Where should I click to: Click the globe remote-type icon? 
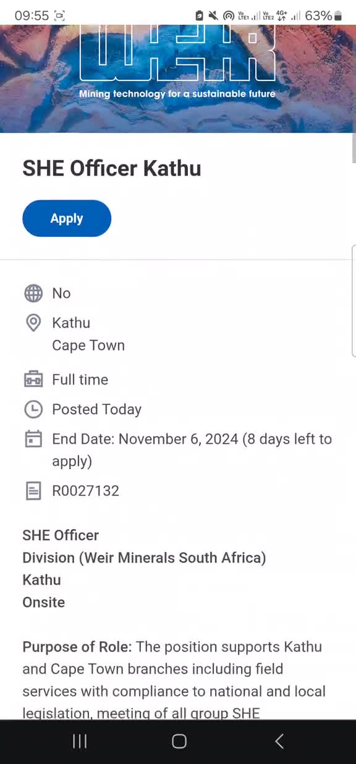(33, 293)
